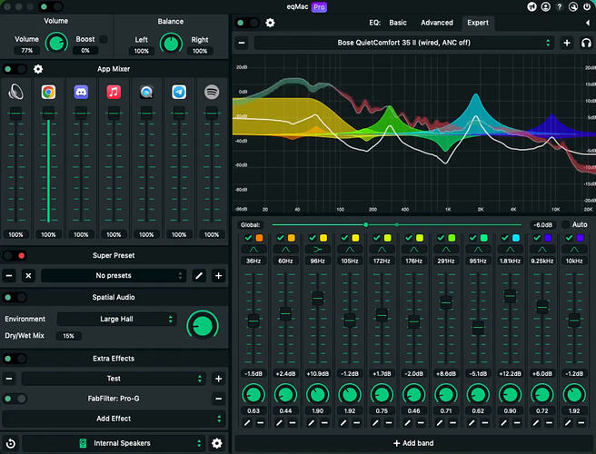Remove the current EQ preset with minus button
Screen dimensions: 596x454
(242, 43)
